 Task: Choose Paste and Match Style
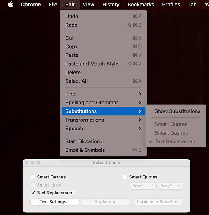[x=103, y=64]
